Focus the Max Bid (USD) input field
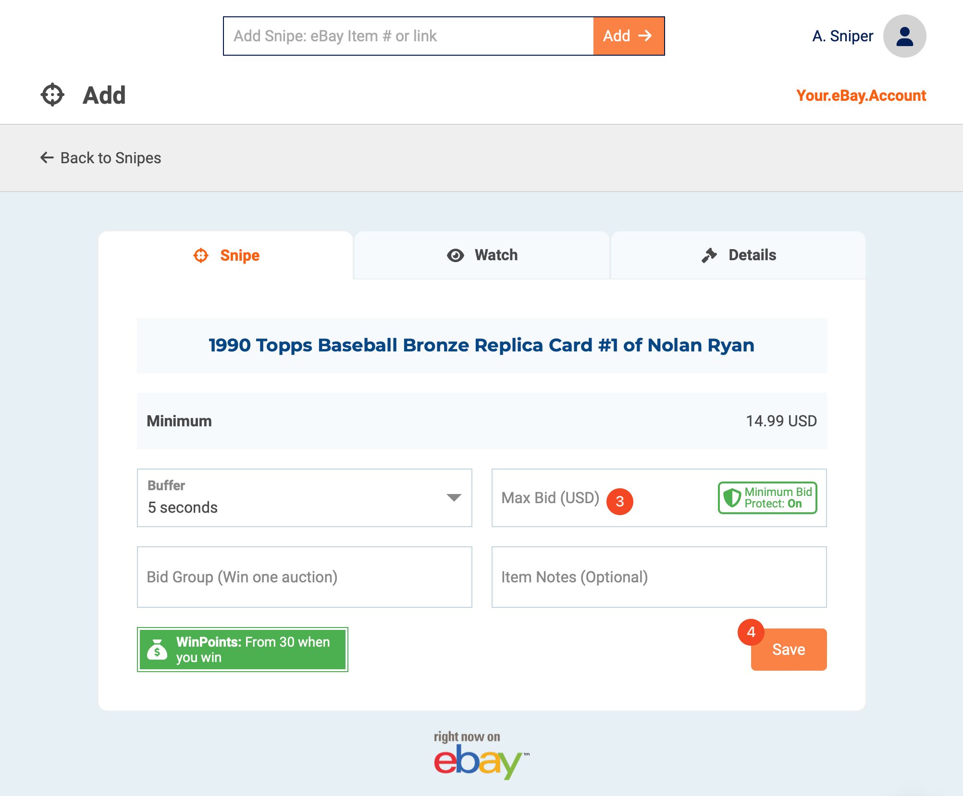Viewport: 963px width, 796px height. click(x=659, y=498)
